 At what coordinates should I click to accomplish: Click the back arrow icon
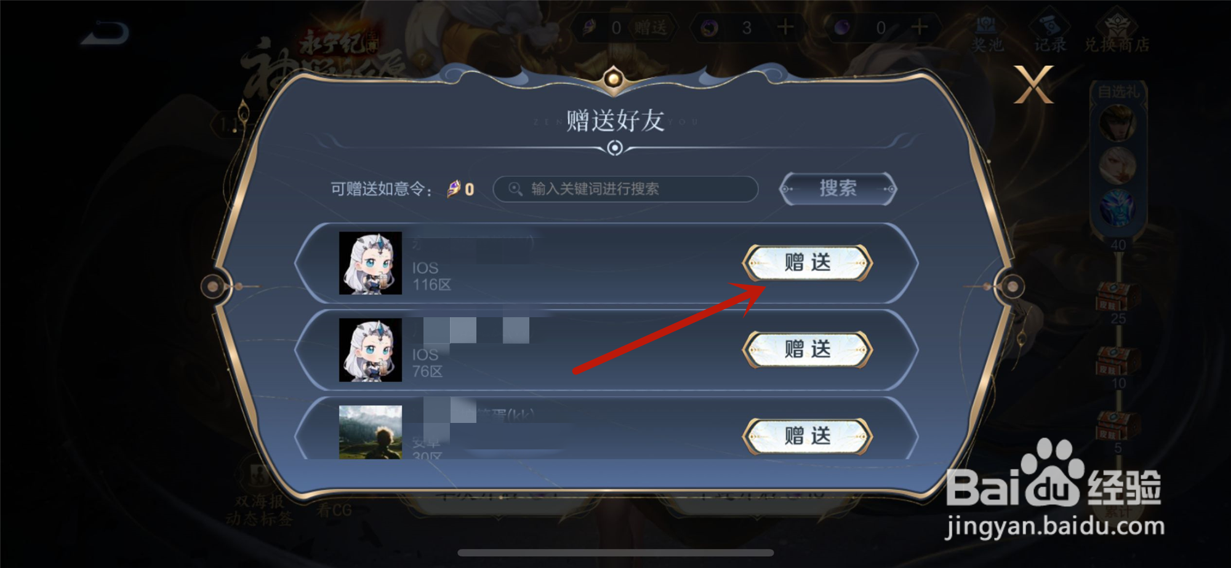tap(105, 33)
